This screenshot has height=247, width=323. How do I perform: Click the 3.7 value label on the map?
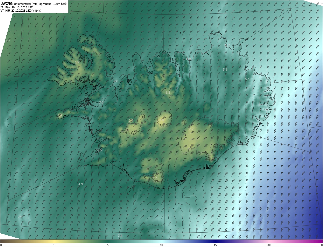(x=8, y=41)
